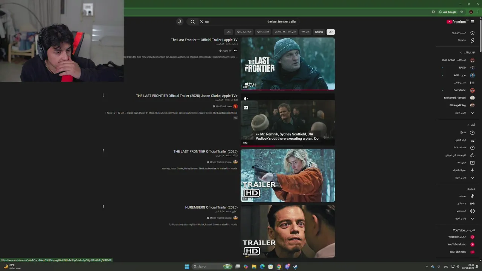Open the You section chevron
Viewport: 482px width, 271px height.
pos(468,125)
